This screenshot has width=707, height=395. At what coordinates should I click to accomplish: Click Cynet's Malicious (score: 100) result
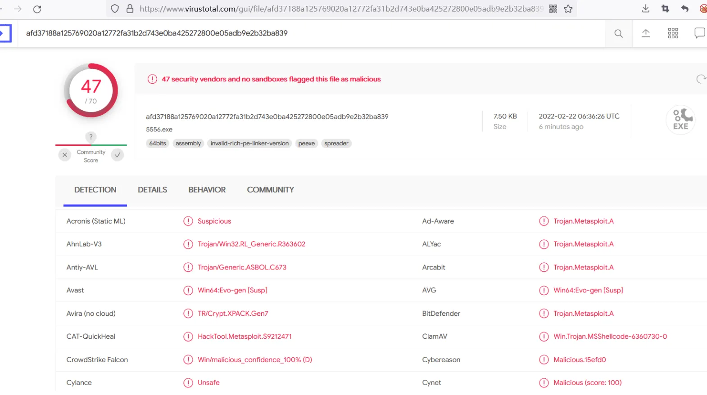coord(588,383)
